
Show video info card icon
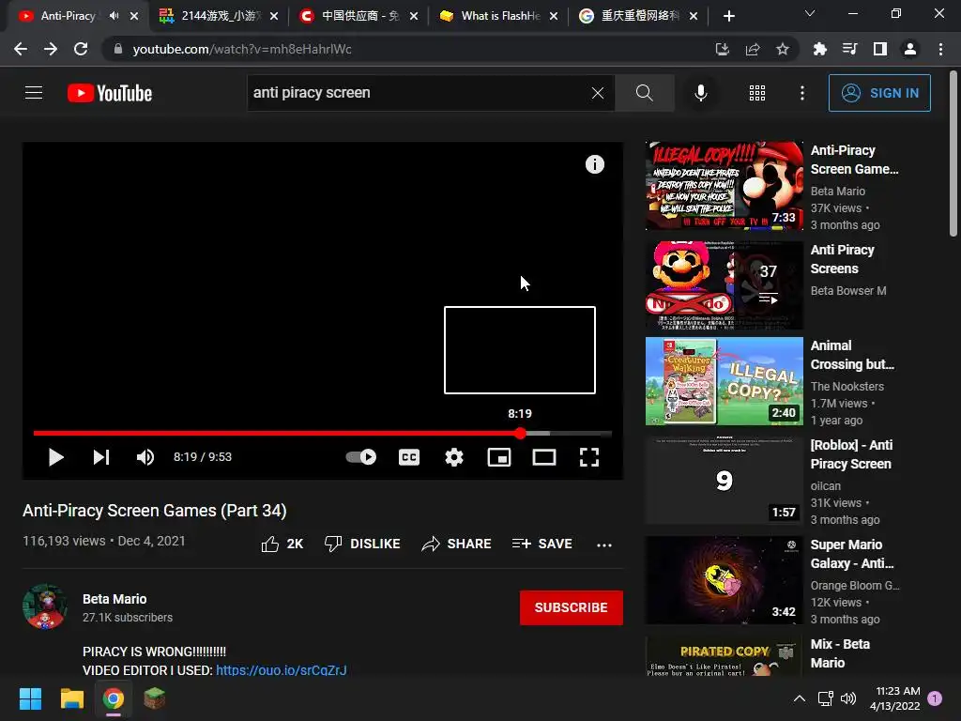coord(594,164)
